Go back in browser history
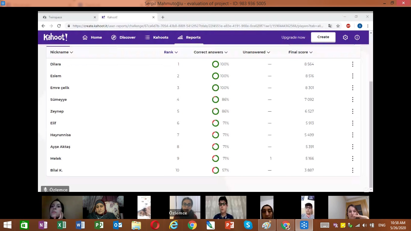Image resolution: width=411 pixels, height=231 pixels. (x=43, y=26)
